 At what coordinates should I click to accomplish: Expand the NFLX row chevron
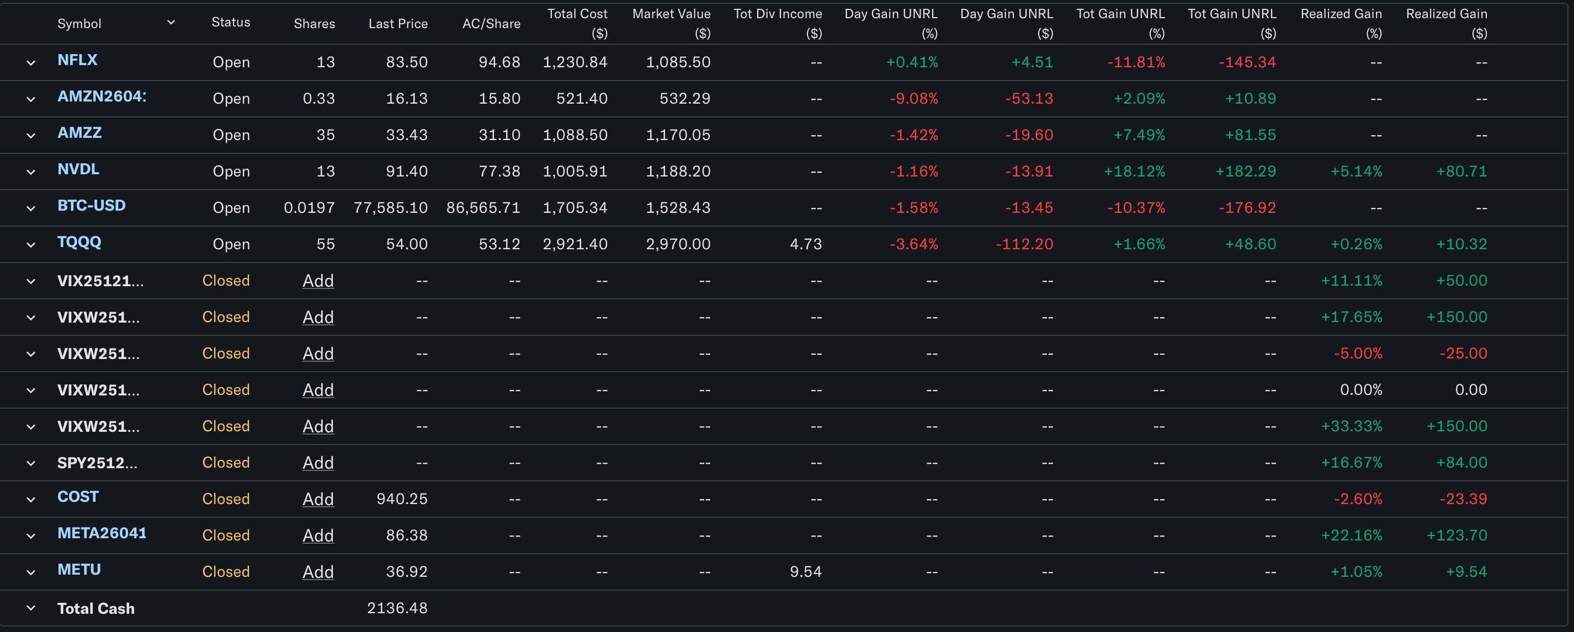coord(30,63)
